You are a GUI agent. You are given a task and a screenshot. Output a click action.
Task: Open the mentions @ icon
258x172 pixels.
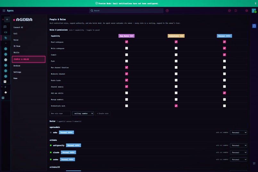tap(230, 11)
